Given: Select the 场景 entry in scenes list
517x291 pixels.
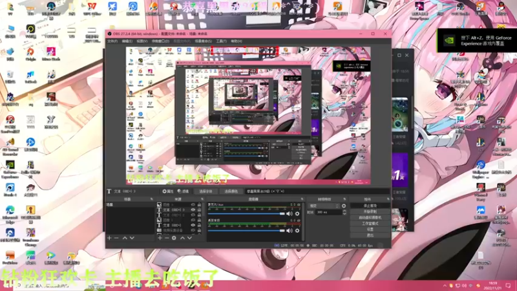Looking at the screenshot, I should click(x=130, y=205).
